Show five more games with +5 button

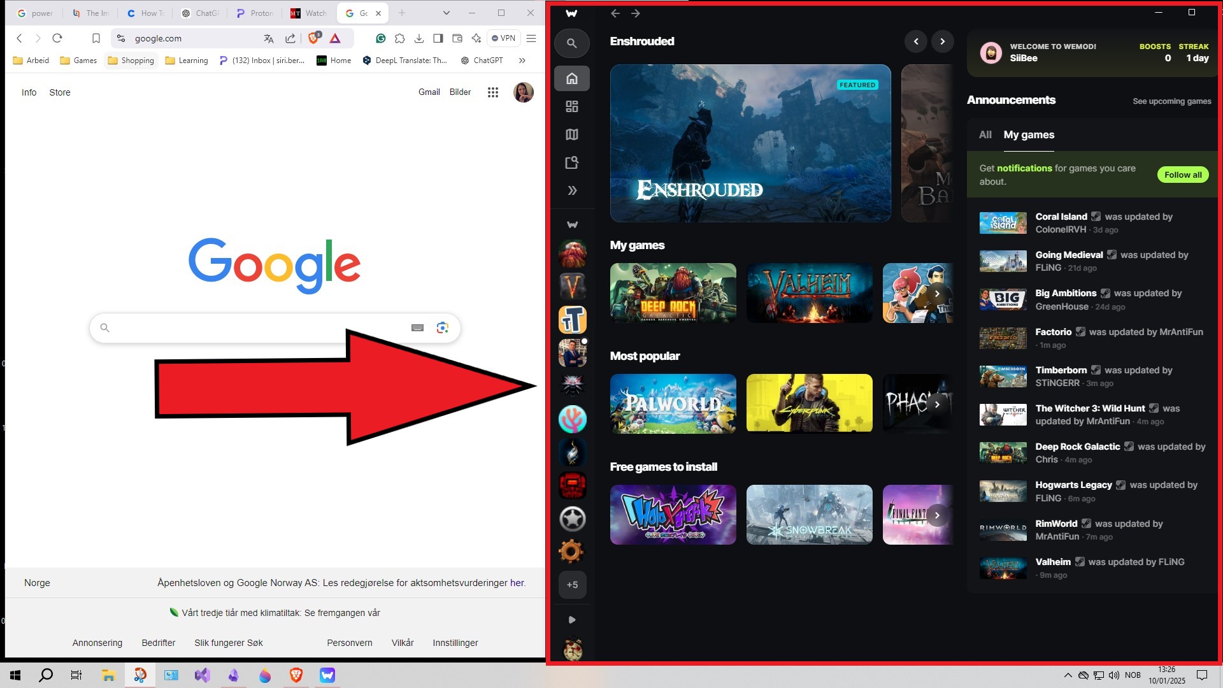[x=572, y=585]
